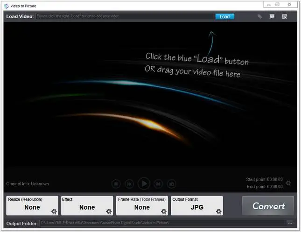Open Resize (Resolution) settings gear
The width and height of the screenshot is (301, 232).
54,211
